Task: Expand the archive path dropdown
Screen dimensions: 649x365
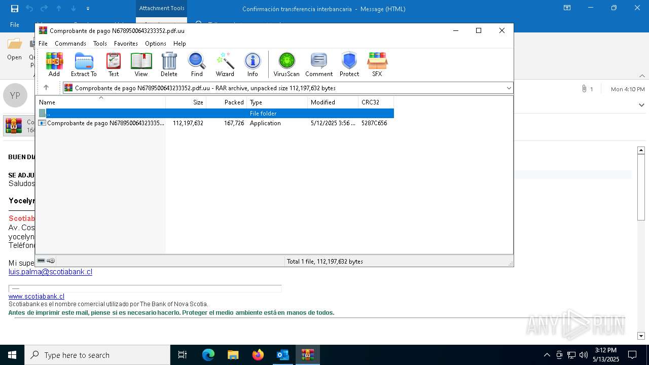Action: (509, 88)
